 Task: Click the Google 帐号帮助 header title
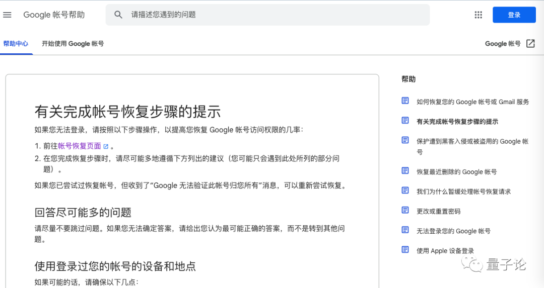[x=54, y=15]
